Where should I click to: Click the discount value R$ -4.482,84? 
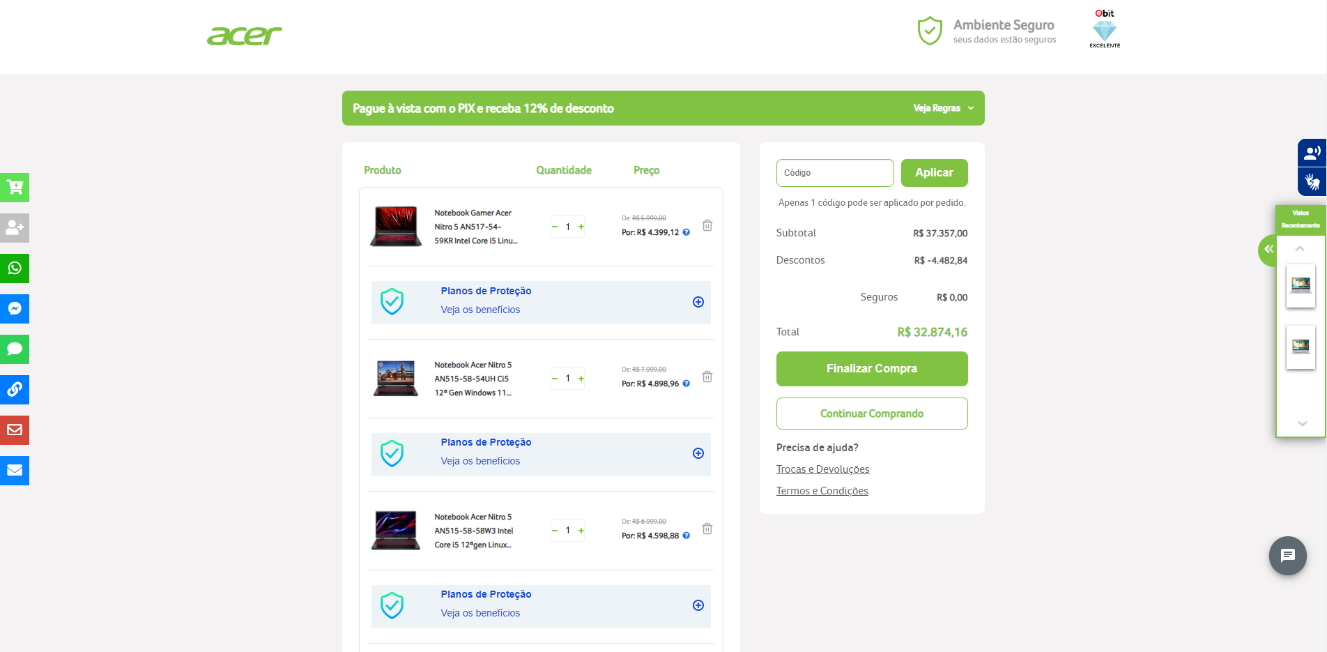click(941, 261)
